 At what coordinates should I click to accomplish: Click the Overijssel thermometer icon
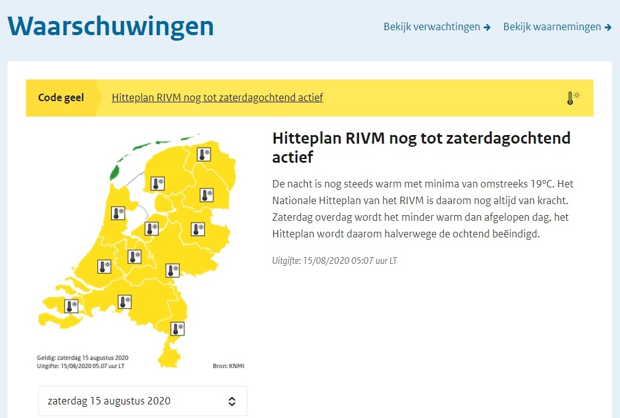197,229
